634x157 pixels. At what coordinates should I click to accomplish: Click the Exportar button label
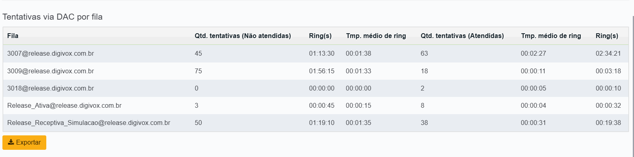(x=28, y=143)
